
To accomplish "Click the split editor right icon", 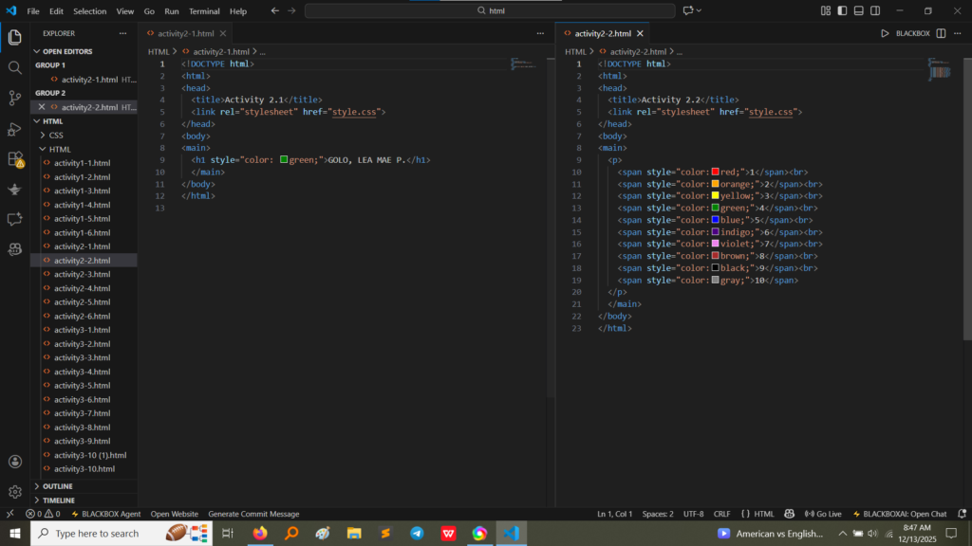I will coord(941,33).
